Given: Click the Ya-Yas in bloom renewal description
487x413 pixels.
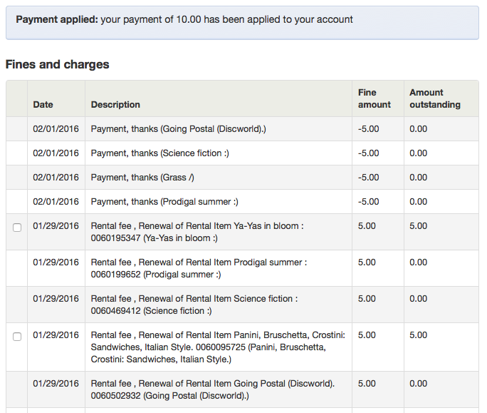Looking at the screenshot, I should (x=197, y=232).
